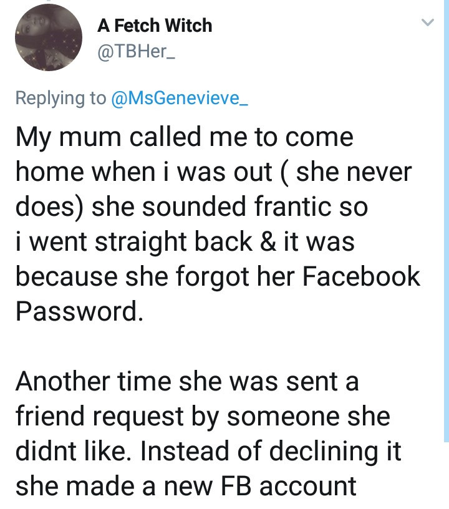Click the line 'didnt like. Instead of declining it'
Screen dimensions: 449x509
(208, 452)
